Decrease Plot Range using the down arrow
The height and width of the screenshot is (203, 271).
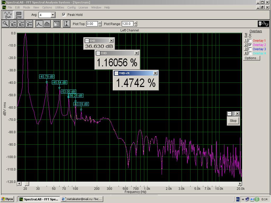tap(135, 25)
